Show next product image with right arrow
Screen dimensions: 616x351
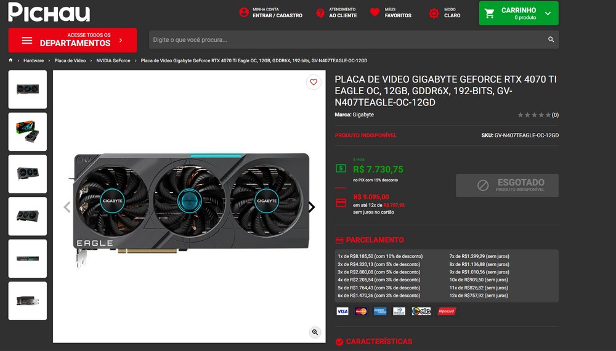312,207
